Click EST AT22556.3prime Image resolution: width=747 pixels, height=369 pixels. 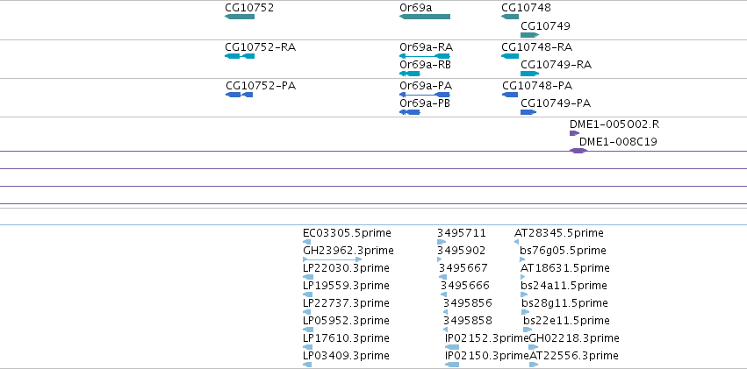[x=534, y=365]
